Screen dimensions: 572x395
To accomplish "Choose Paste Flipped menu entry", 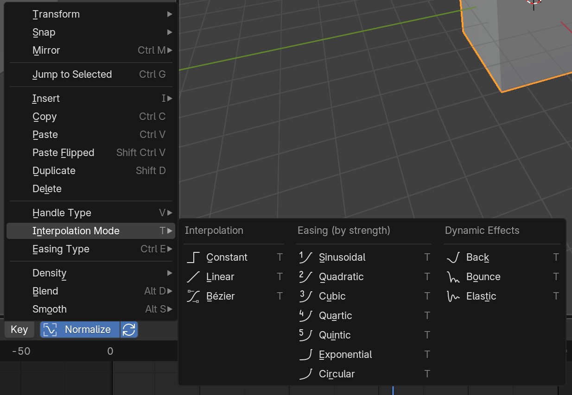I will point(91,153).
